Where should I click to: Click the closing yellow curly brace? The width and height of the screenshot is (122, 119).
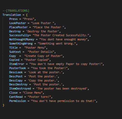[x=3, y=105]
